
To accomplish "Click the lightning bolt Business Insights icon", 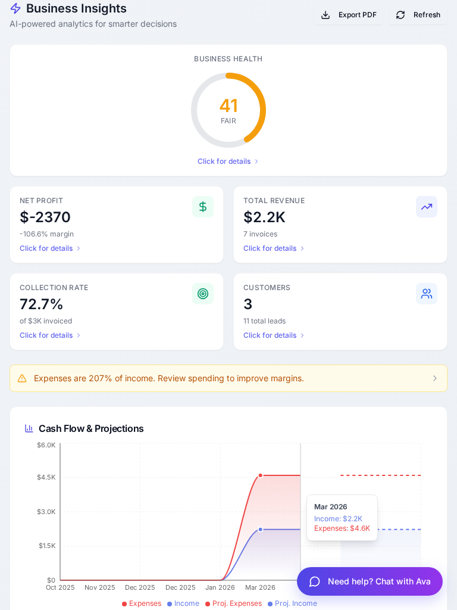I will [15, 8].
